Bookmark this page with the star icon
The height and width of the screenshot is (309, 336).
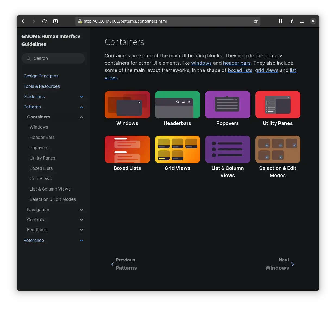pyautogui.click(x=256, y=21)
